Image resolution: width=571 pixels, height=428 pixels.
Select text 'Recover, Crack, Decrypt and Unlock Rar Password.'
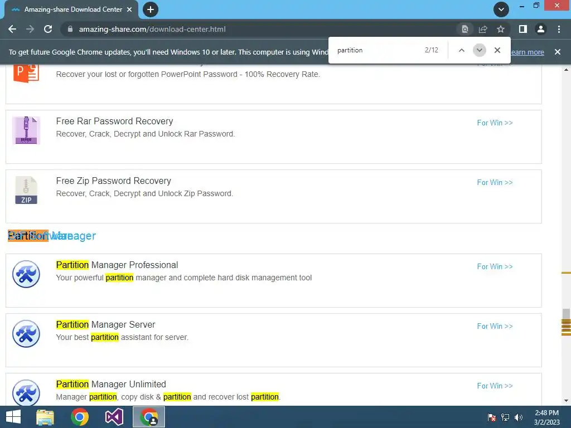coord(146,134)
